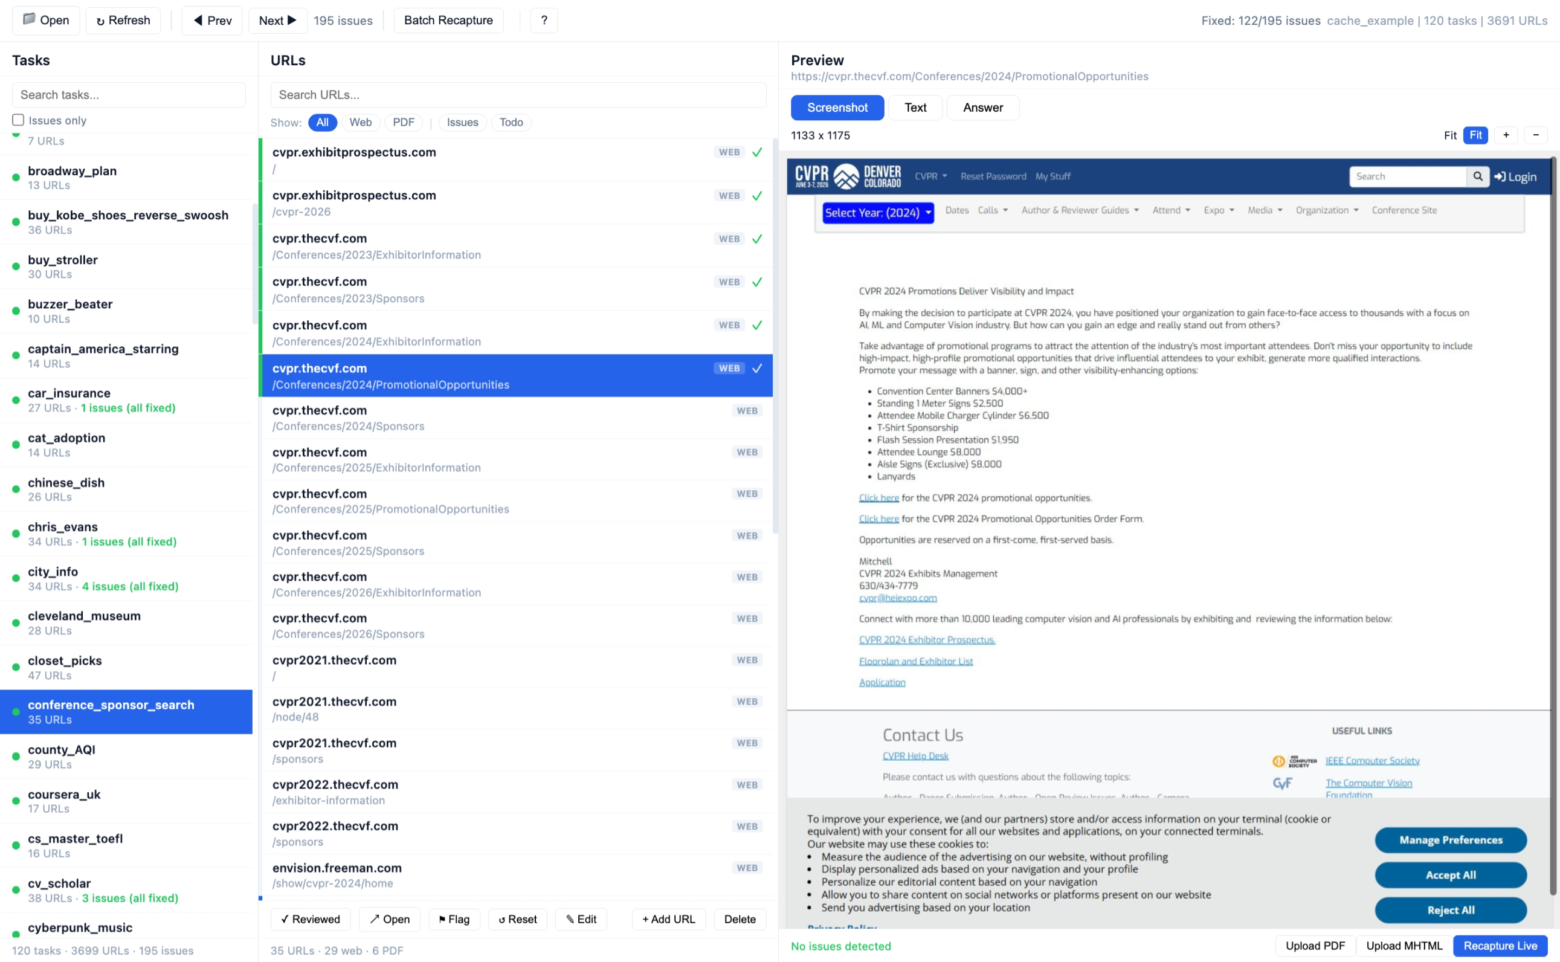Expand the Expo dropdown menu
The image size is (1560, 962).
click(1219, 210)
